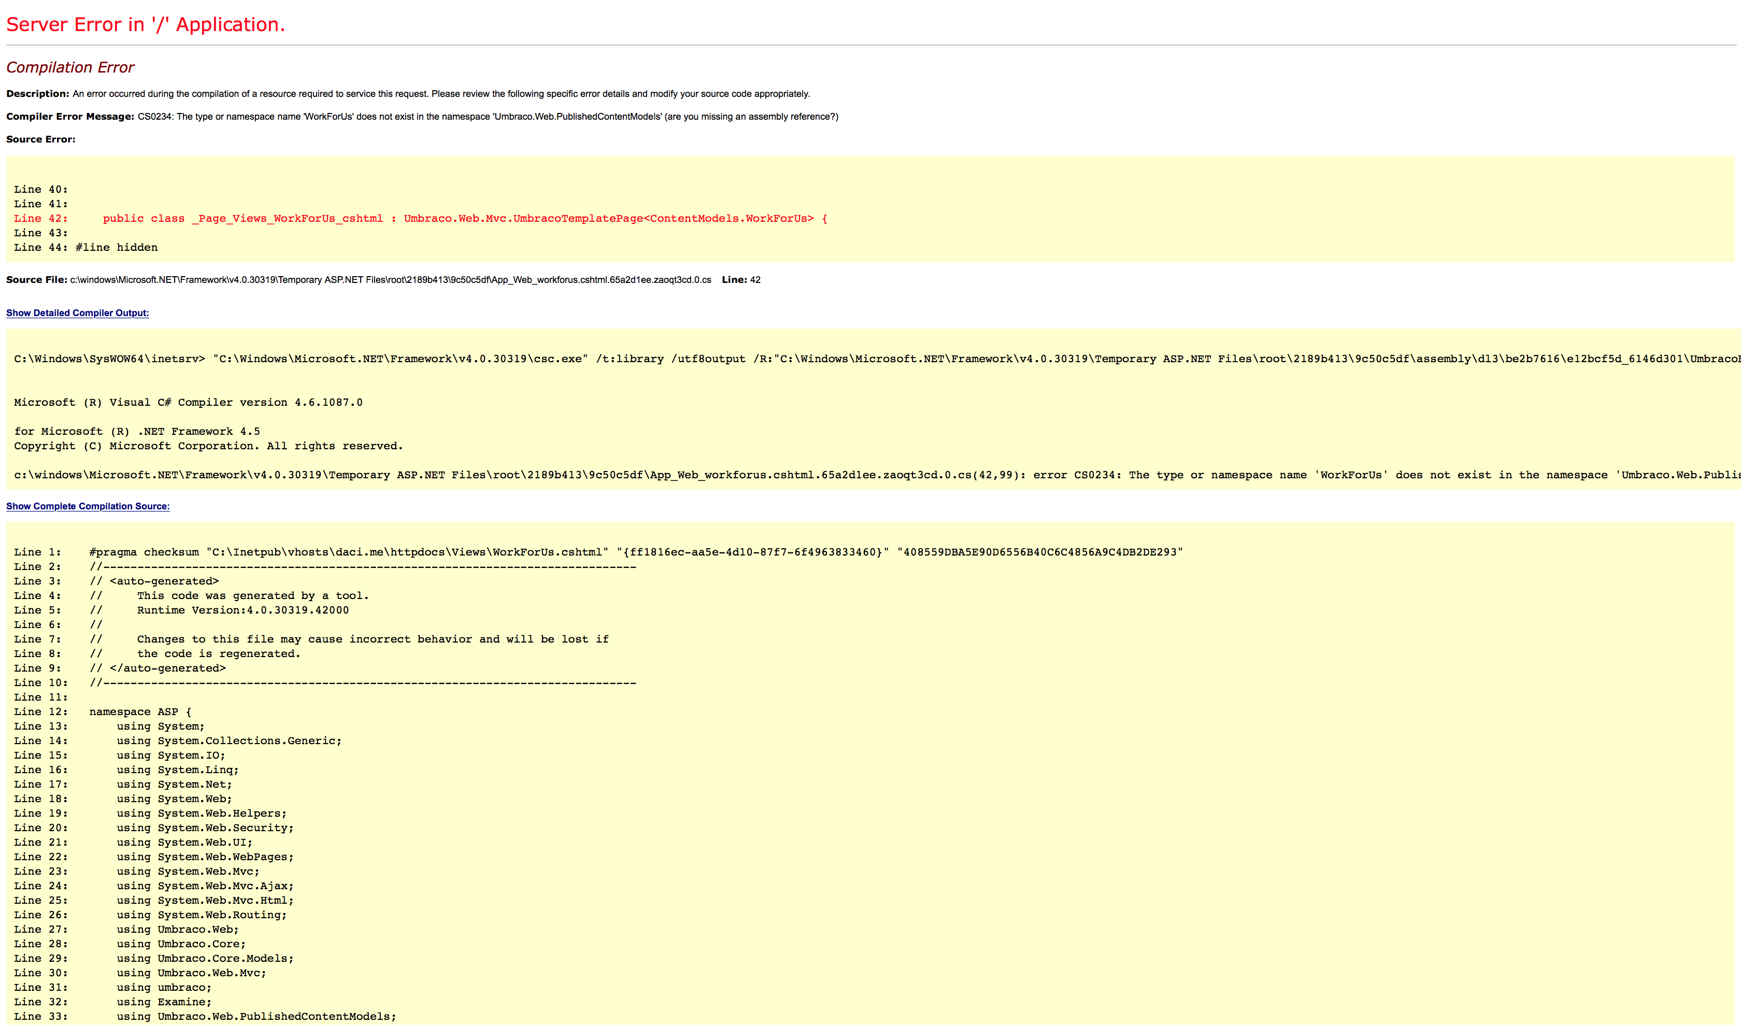Click the 'Source Error:' label
The image size is (1741, 1025).
tap(41, 139)
